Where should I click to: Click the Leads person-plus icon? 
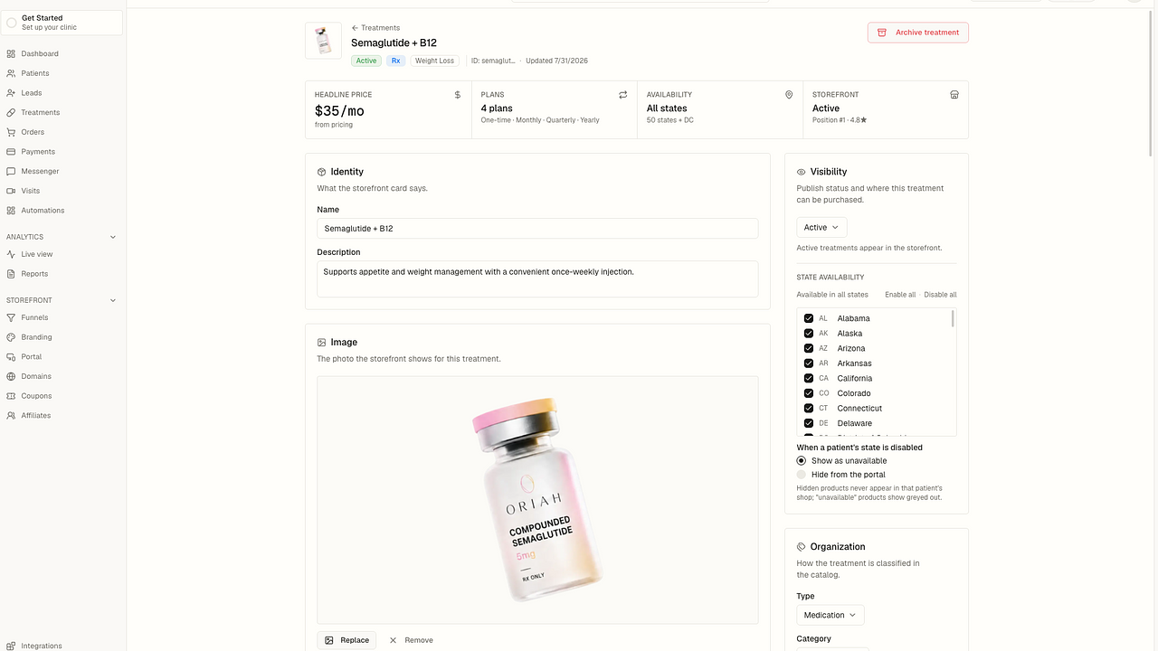click(x=11, y=93)
